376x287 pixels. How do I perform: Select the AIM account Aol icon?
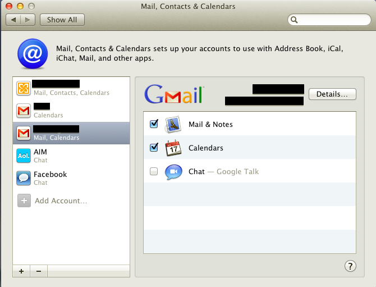tap(24, 156)
